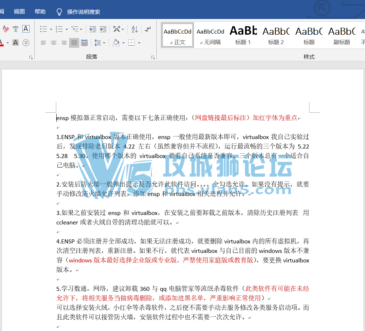Open the 帮助 ribbon tab
Viewport: 365px width, 331px height.
(40, 11)
